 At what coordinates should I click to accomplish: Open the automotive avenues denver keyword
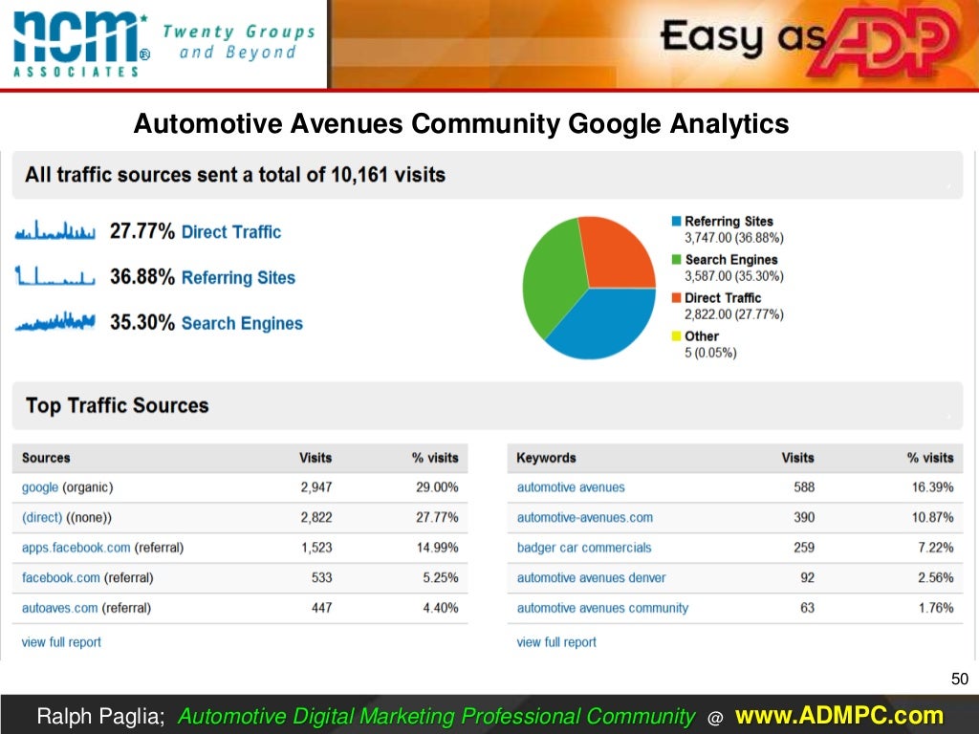tap(591, 577)
